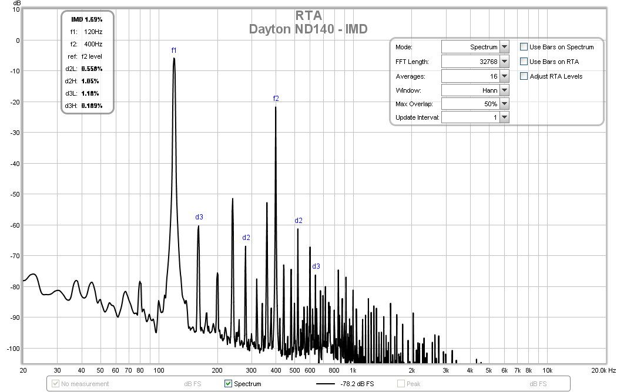
Task: Uncheck the Spectrum trace checkbox in legend
Action: point(228,384)
